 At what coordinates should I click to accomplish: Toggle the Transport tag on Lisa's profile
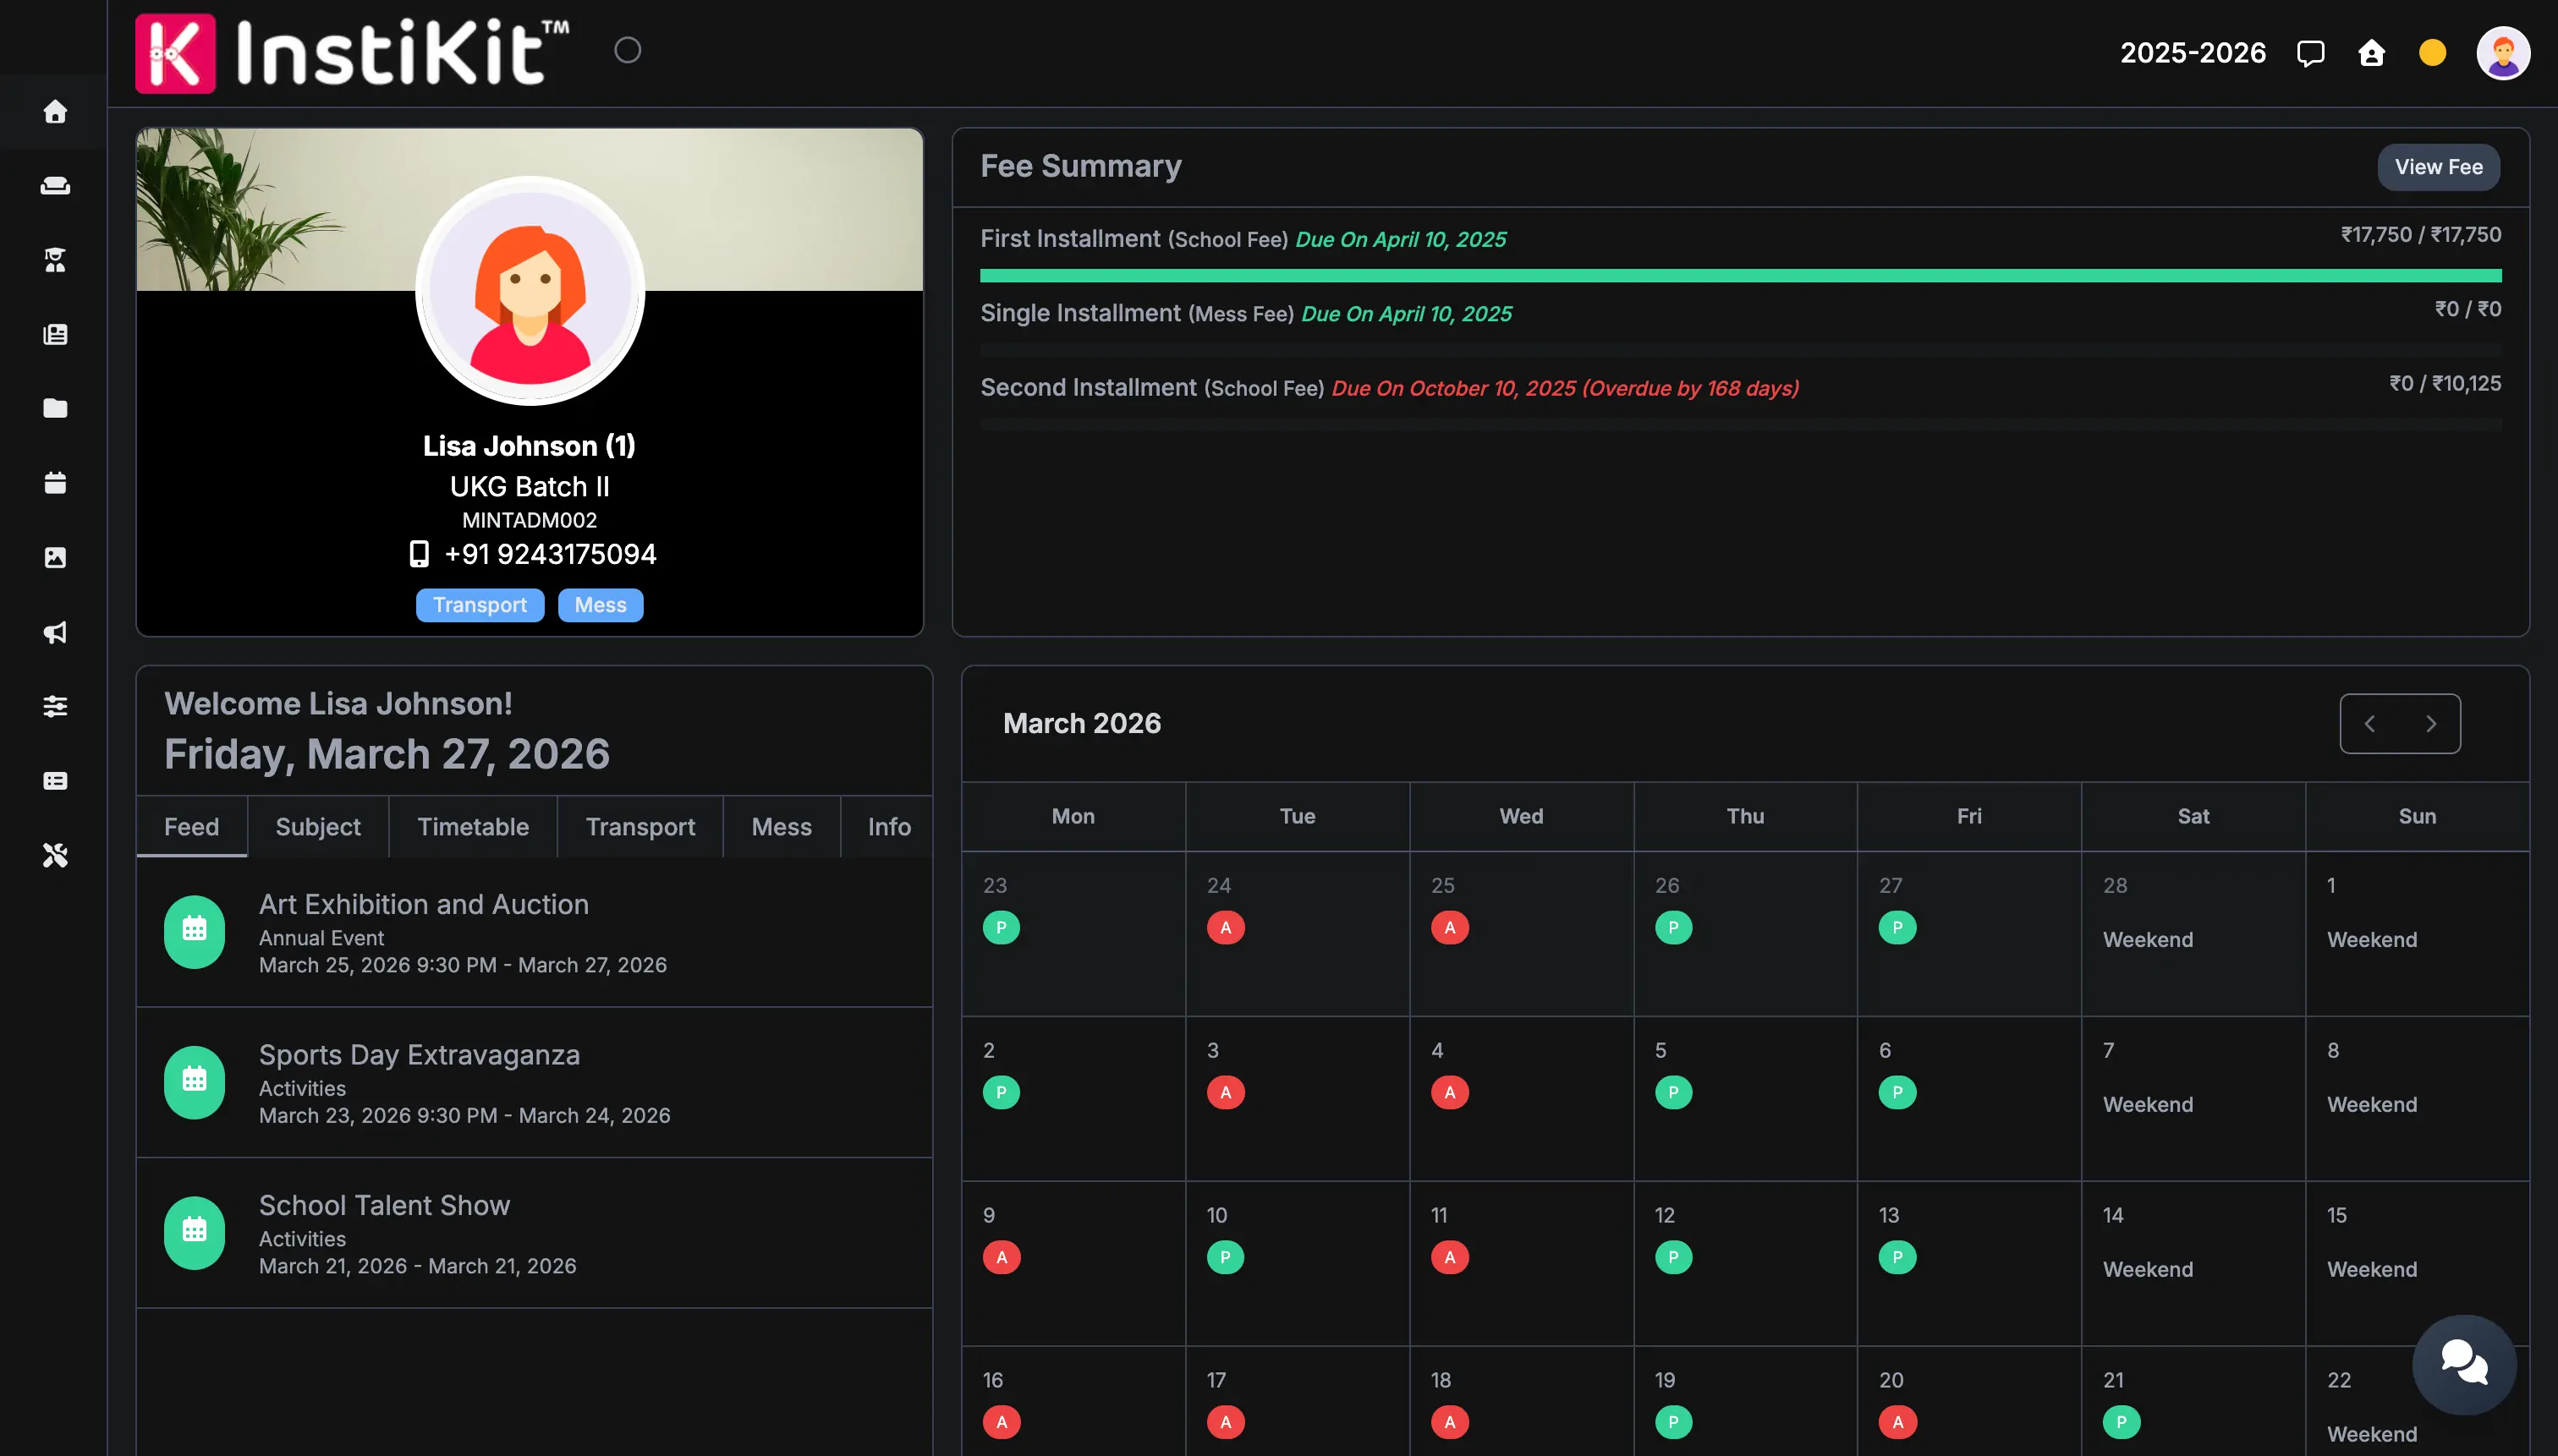pos(479,605)
